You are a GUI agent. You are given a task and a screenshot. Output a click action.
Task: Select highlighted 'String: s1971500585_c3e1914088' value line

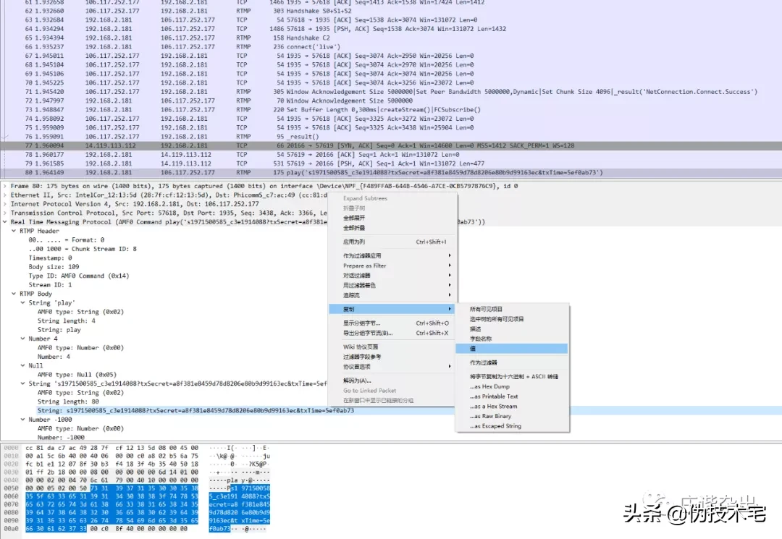pyautogui.click(x=195, y=410)
